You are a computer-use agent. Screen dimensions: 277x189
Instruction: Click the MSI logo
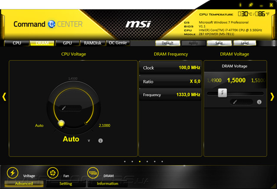pyautogui.click(x=138, y=24)
